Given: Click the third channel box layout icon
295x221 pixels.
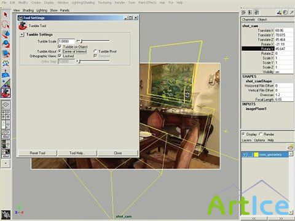Looking at the screenshot, I should [257, 13].
